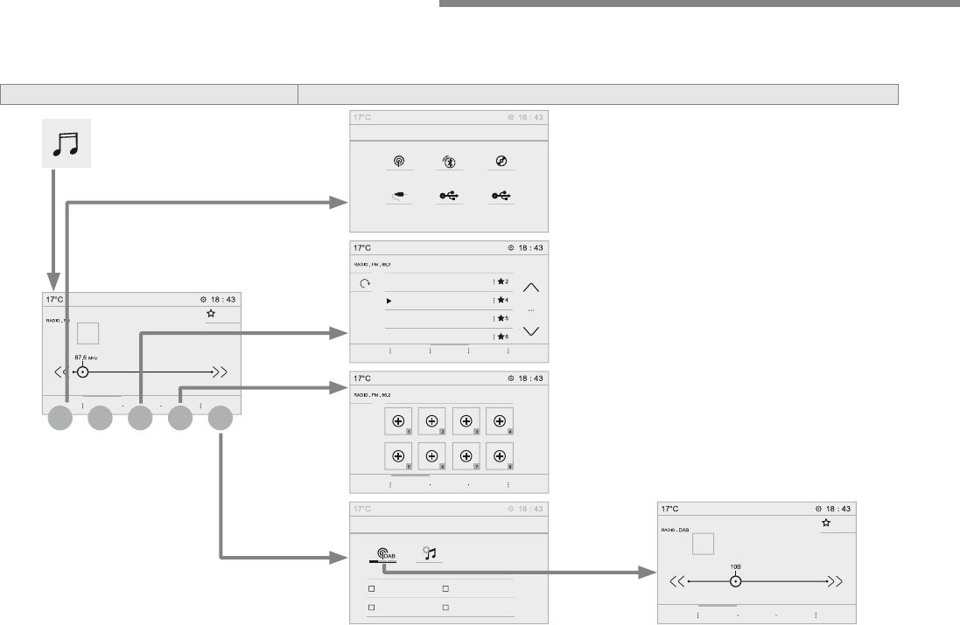The height and width of the screenshot is (625, 960).
Task: Tap the 18 : 43 clock on the DAB screen
Action: tap(838, 509)
